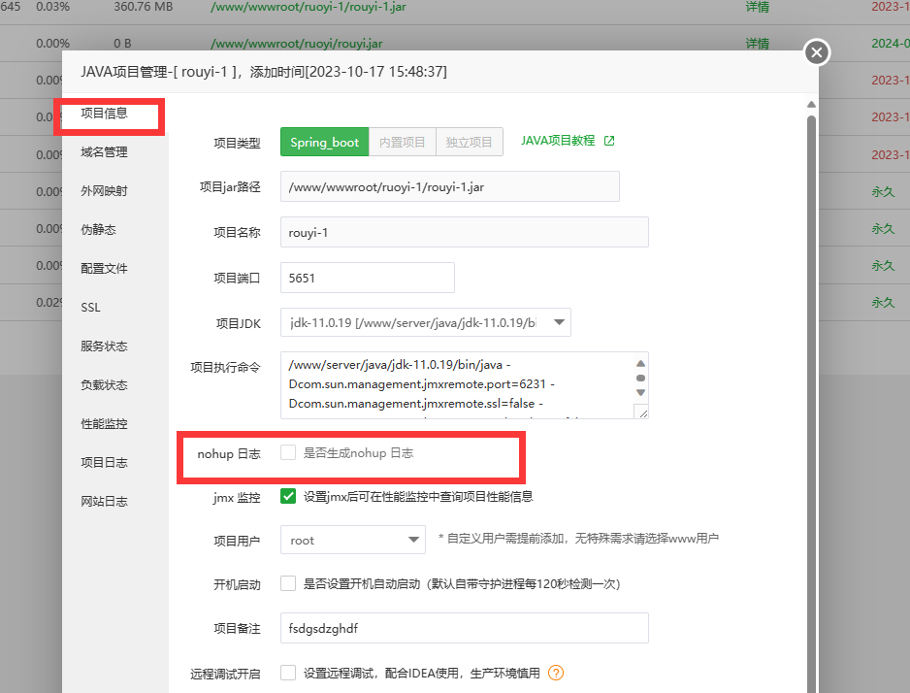The width and height of the screenshot is (910, 693).
Task: Click the custom user hint note
Action: pos(578,538)
